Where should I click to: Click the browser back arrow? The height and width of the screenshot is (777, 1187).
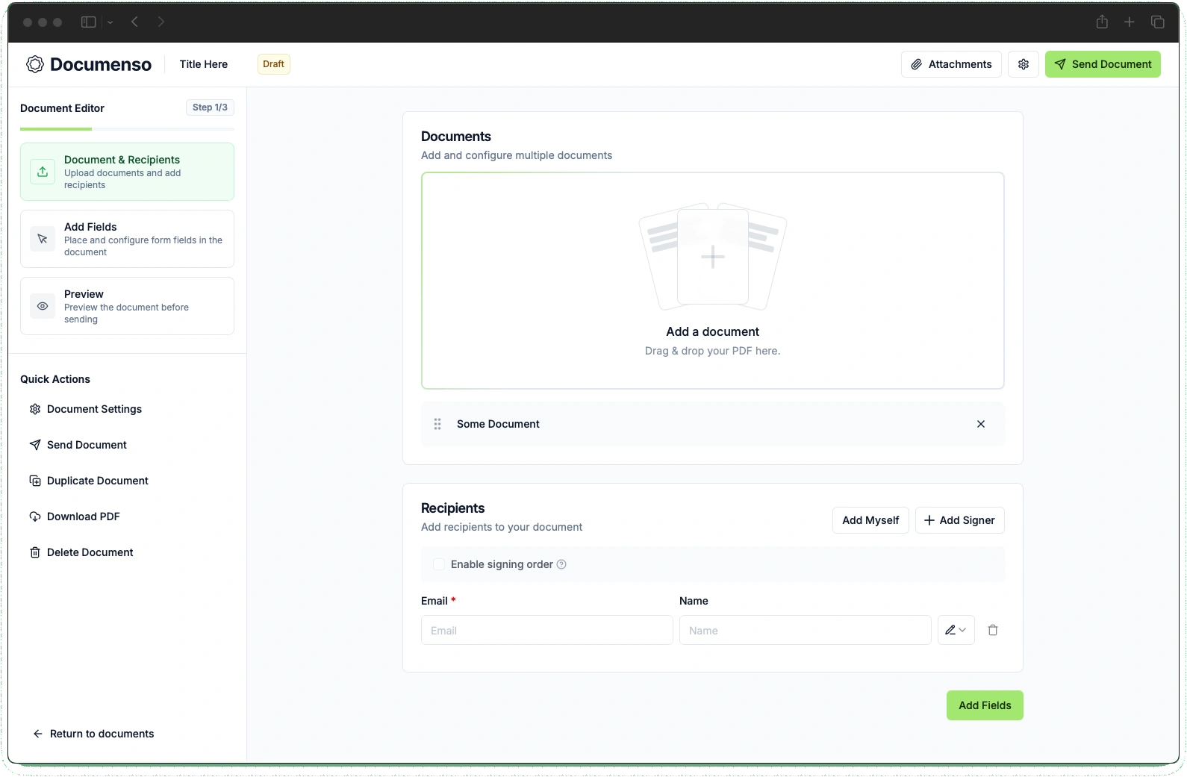pyautogui.click(x=134, y=22)
